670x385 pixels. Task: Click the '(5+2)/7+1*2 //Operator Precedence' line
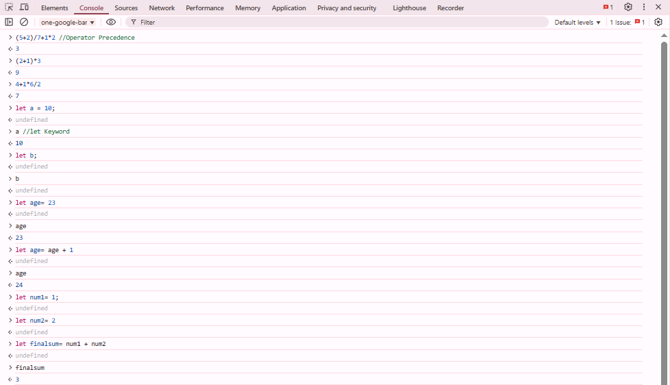click(x=75, y=38)
